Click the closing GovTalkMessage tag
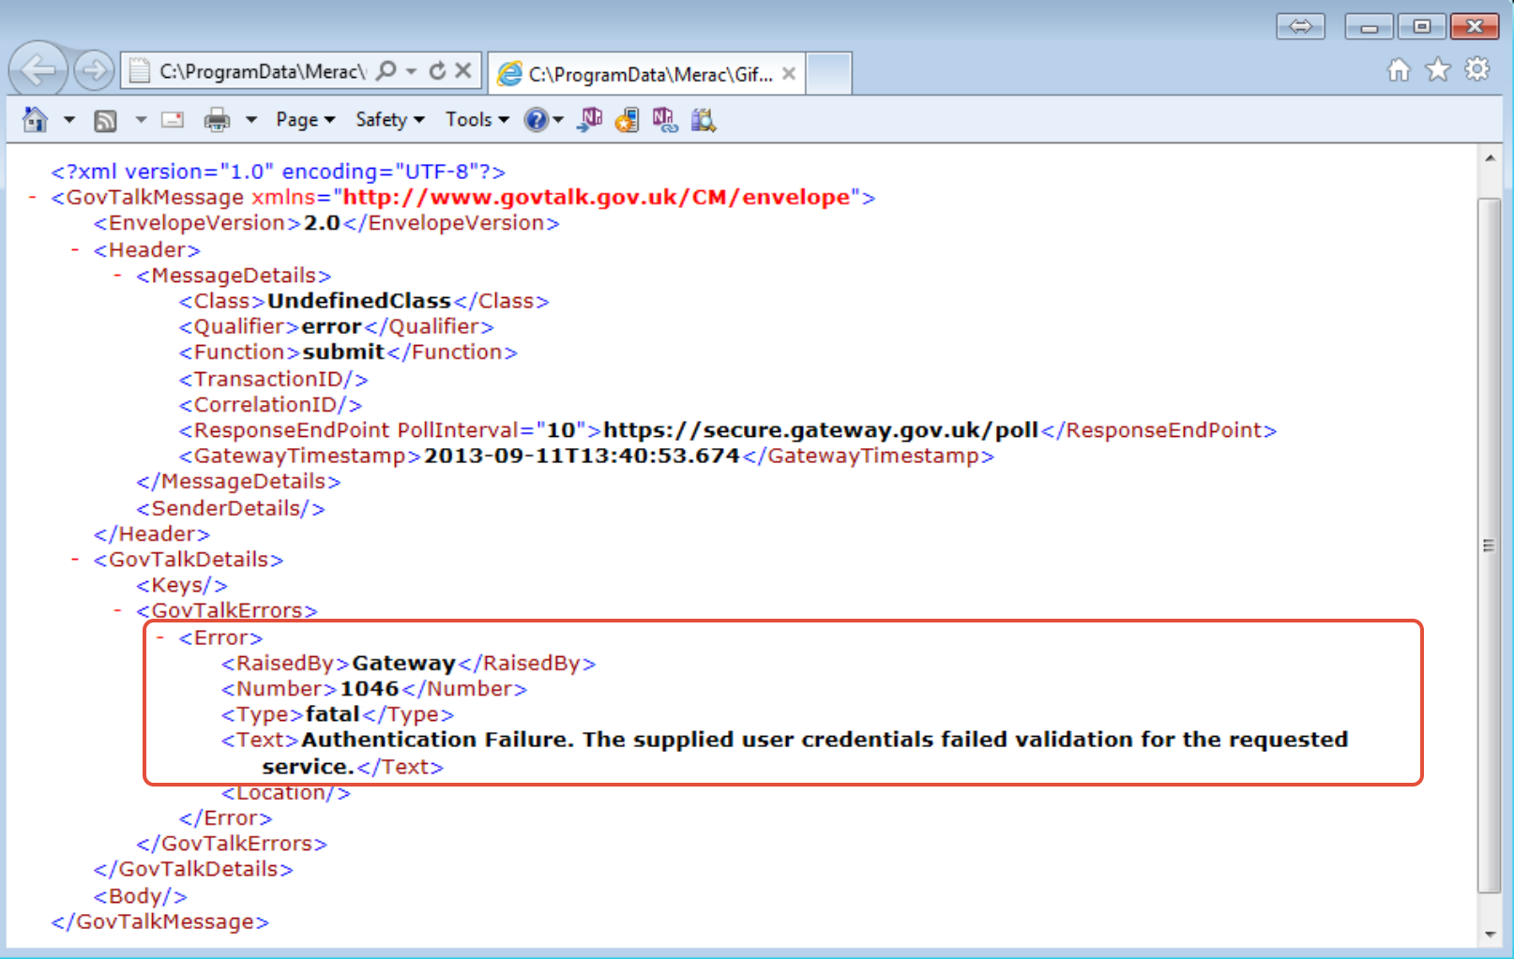 160,922
